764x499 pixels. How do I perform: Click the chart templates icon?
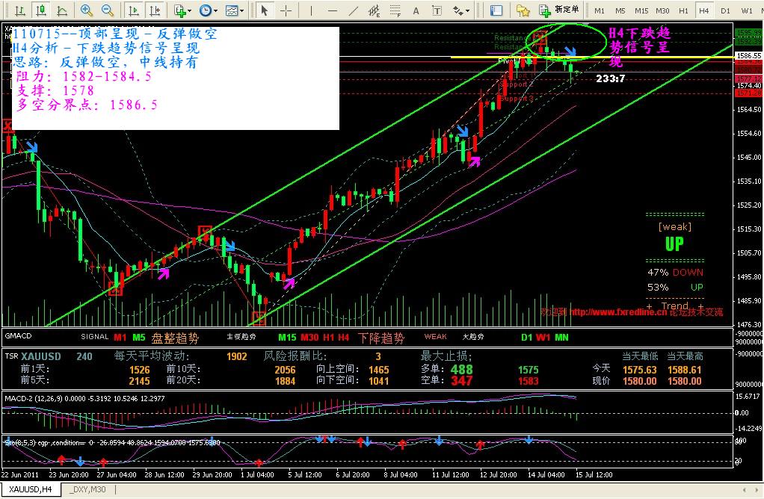coord(232,10)
